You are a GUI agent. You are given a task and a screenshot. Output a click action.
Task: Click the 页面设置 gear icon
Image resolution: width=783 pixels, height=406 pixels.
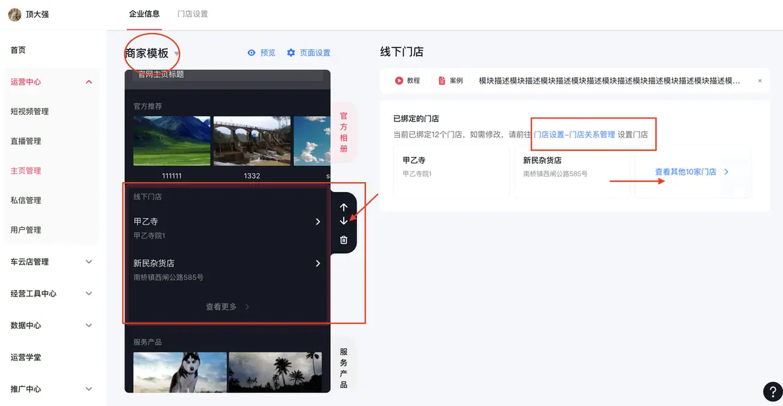[x=291, y=53]
